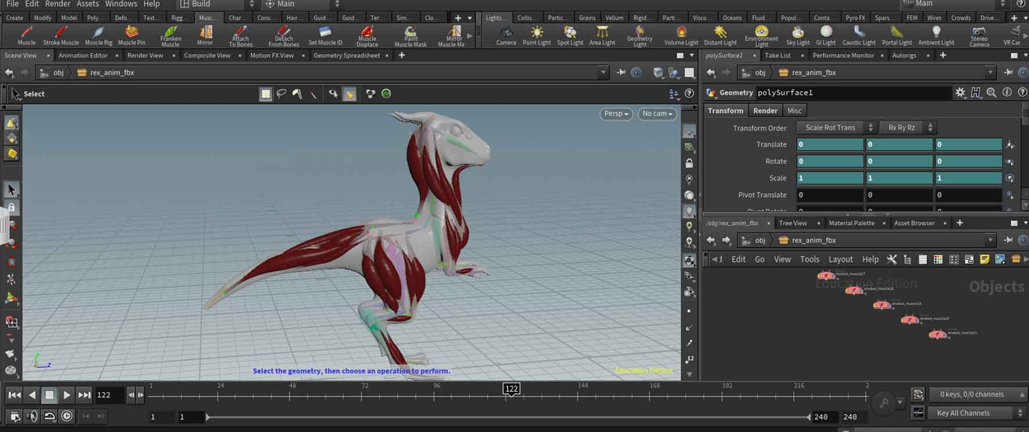Select the Attach To Bones tool
This screenshot has width=1029, height=432.
240,35
